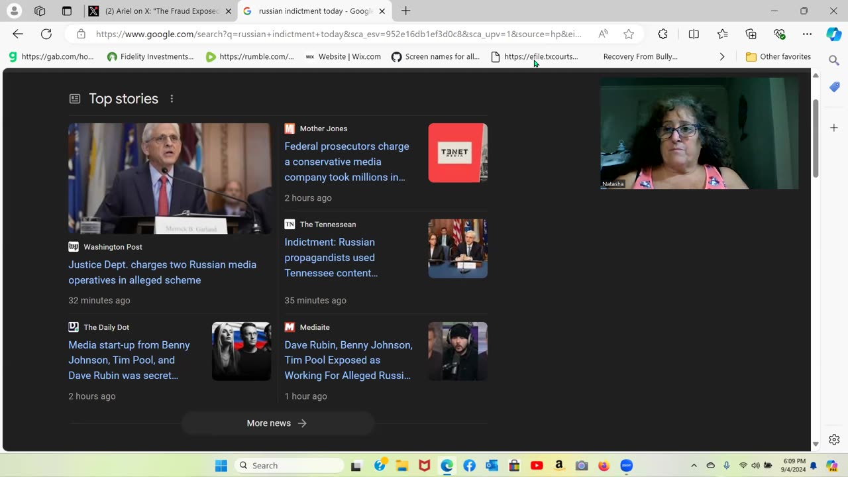Open the browser profile avatar
Image resolution: width=848 pixels, height=477 pixels.
(x=13, y=11)
